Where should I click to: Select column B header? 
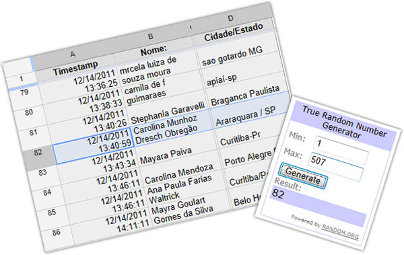[151, 36]
